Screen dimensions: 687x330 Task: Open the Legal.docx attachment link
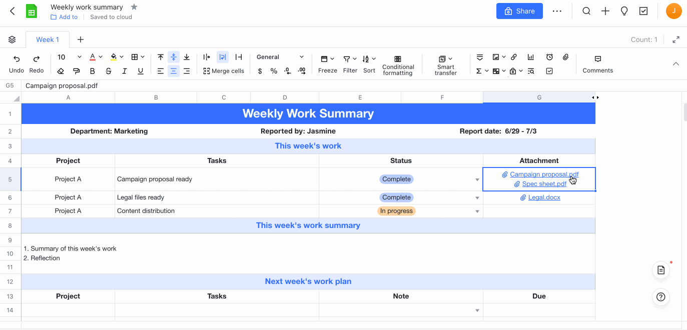pos(544,197)
